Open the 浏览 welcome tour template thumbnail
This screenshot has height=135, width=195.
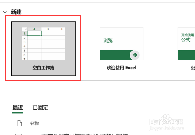click(x=122, y=44)
